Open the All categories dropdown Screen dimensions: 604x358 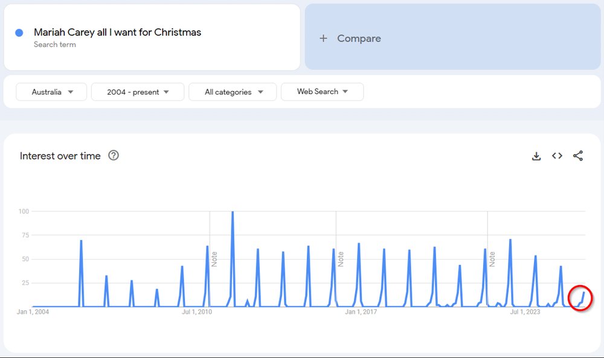click(x=233, y=92)
